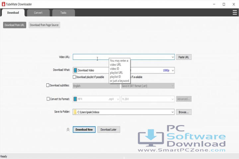Click the film icon in MP4 format box
The image size is (239, 159).
coord(75,99)
